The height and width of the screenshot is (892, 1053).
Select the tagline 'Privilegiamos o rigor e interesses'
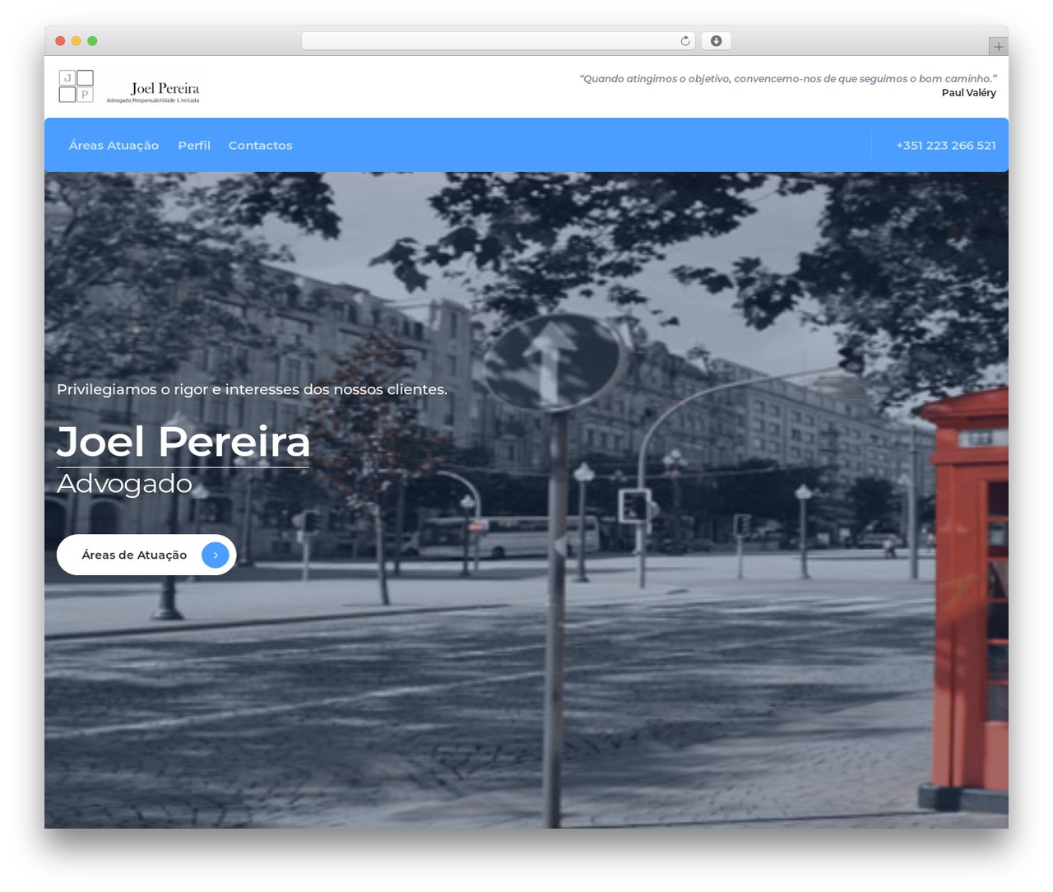(x=179, y=389)
